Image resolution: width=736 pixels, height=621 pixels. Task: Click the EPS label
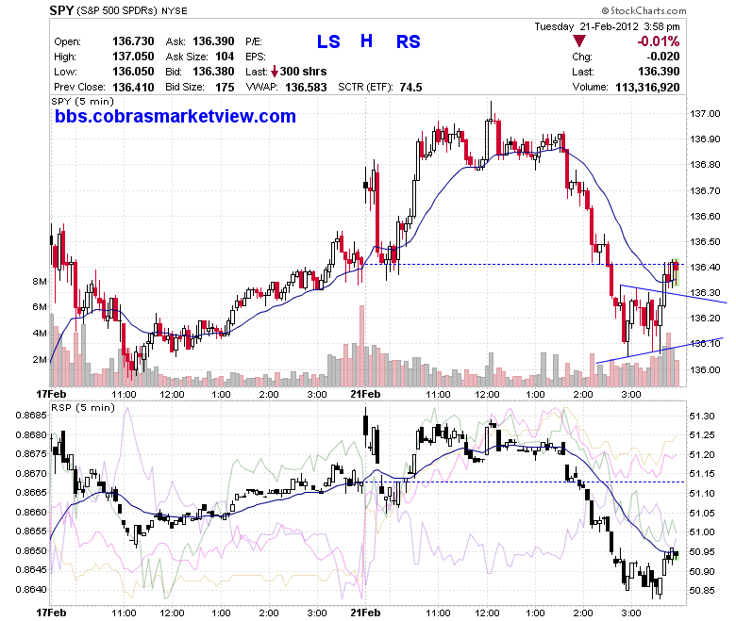(x=256, y=57)
